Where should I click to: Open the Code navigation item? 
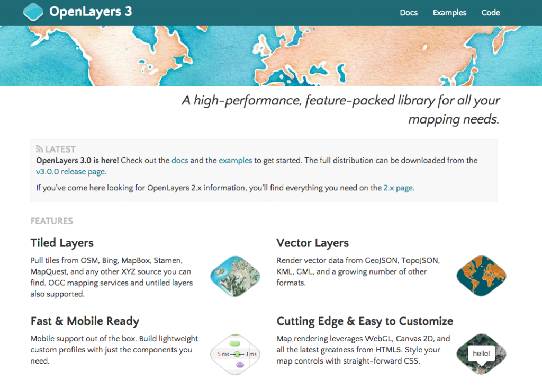point(491,13)
